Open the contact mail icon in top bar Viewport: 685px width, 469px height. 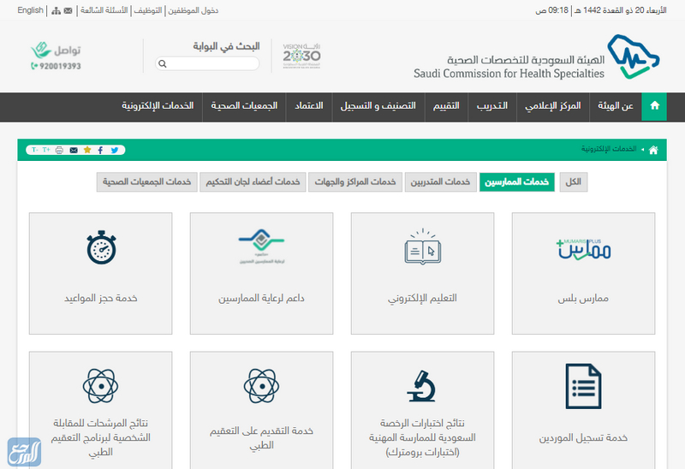coord(68,11)
